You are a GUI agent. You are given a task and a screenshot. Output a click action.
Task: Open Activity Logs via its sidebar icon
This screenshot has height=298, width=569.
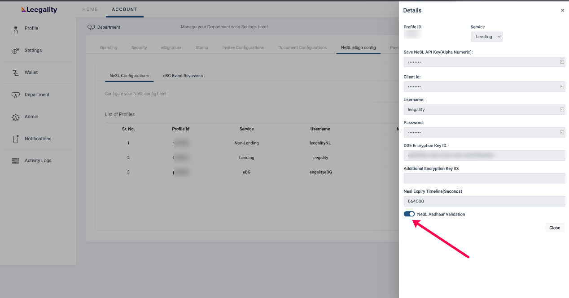coord(16,161)
